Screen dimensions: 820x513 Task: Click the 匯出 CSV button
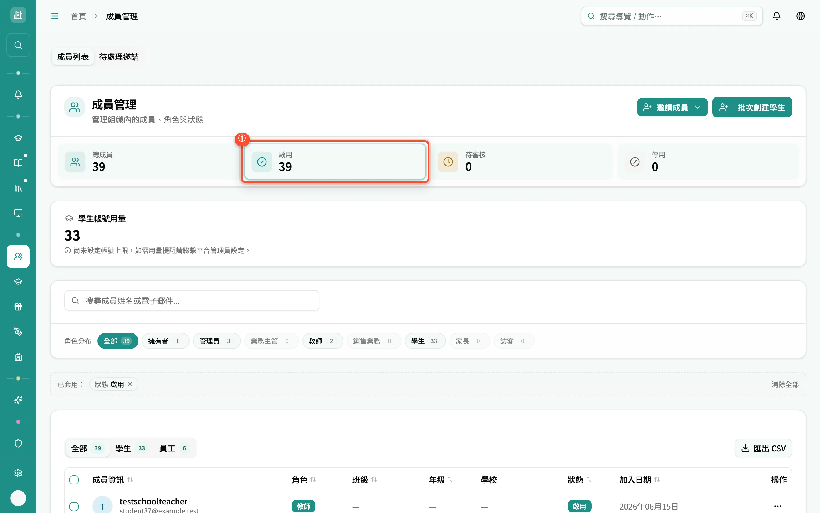pyautogui.click(x=763, y=448)
